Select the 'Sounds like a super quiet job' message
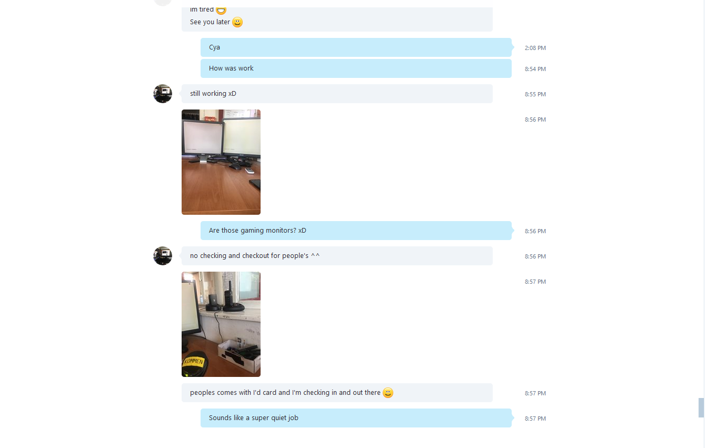This screenshot has width=707, height=448. (356, 418)
